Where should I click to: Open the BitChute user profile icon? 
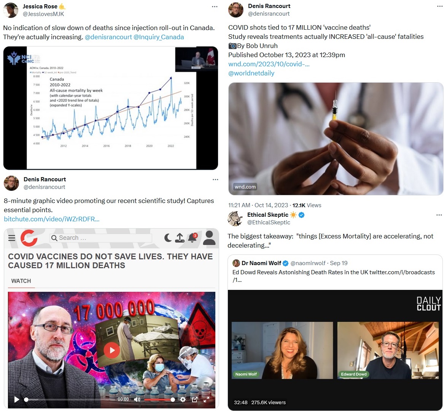point(210,238)
